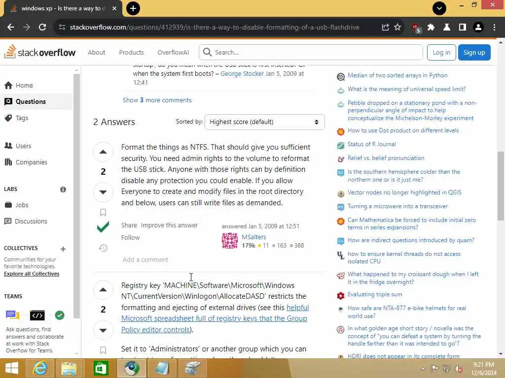Click Explore all Collectives link
This screenshot has height=378, width=505.
pyautogui.click(x=32, y=274)
